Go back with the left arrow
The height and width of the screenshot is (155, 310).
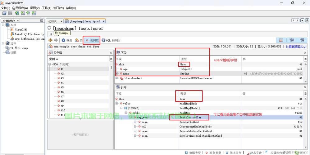[51, 40]
